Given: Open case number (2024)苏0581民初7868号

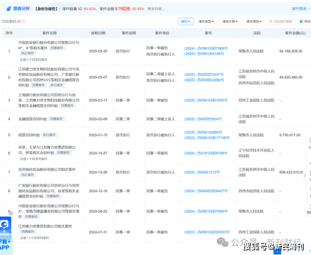Looking at the screenshot, I should pyautogui.click(x=206, y=49).
